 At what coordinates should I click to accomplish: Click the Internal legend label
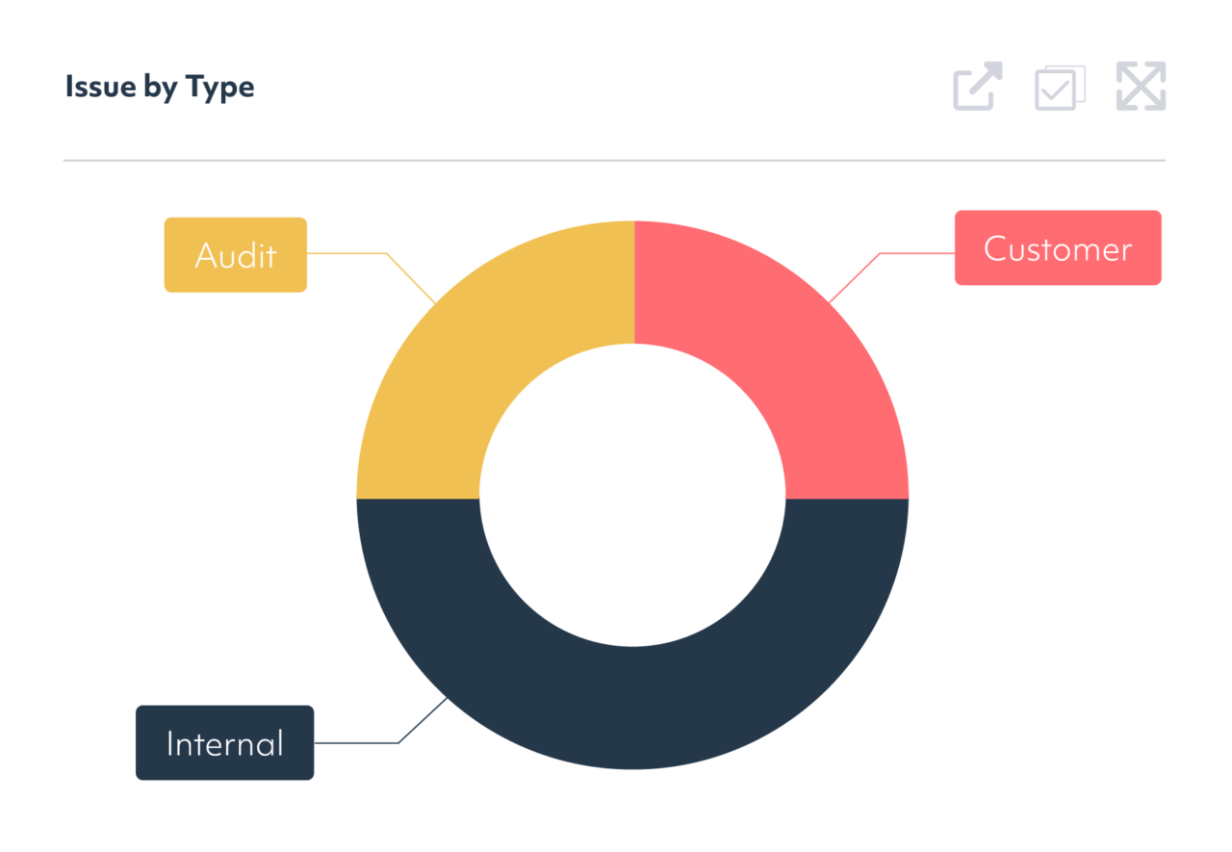click(224, 742)
